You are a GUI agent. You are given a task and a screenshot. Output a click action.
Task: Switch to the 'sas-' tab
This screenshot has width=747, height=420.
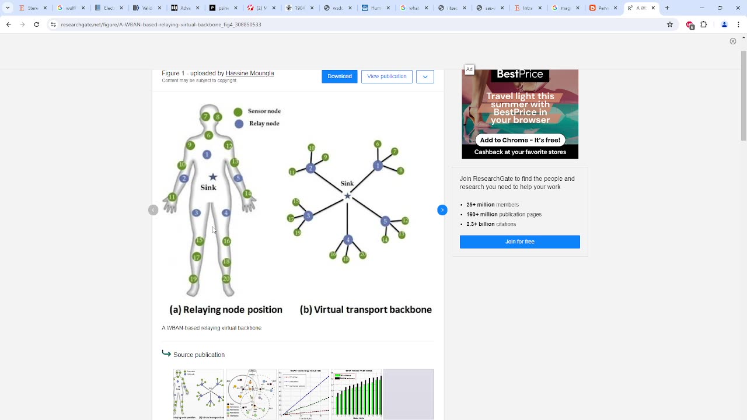488,8
